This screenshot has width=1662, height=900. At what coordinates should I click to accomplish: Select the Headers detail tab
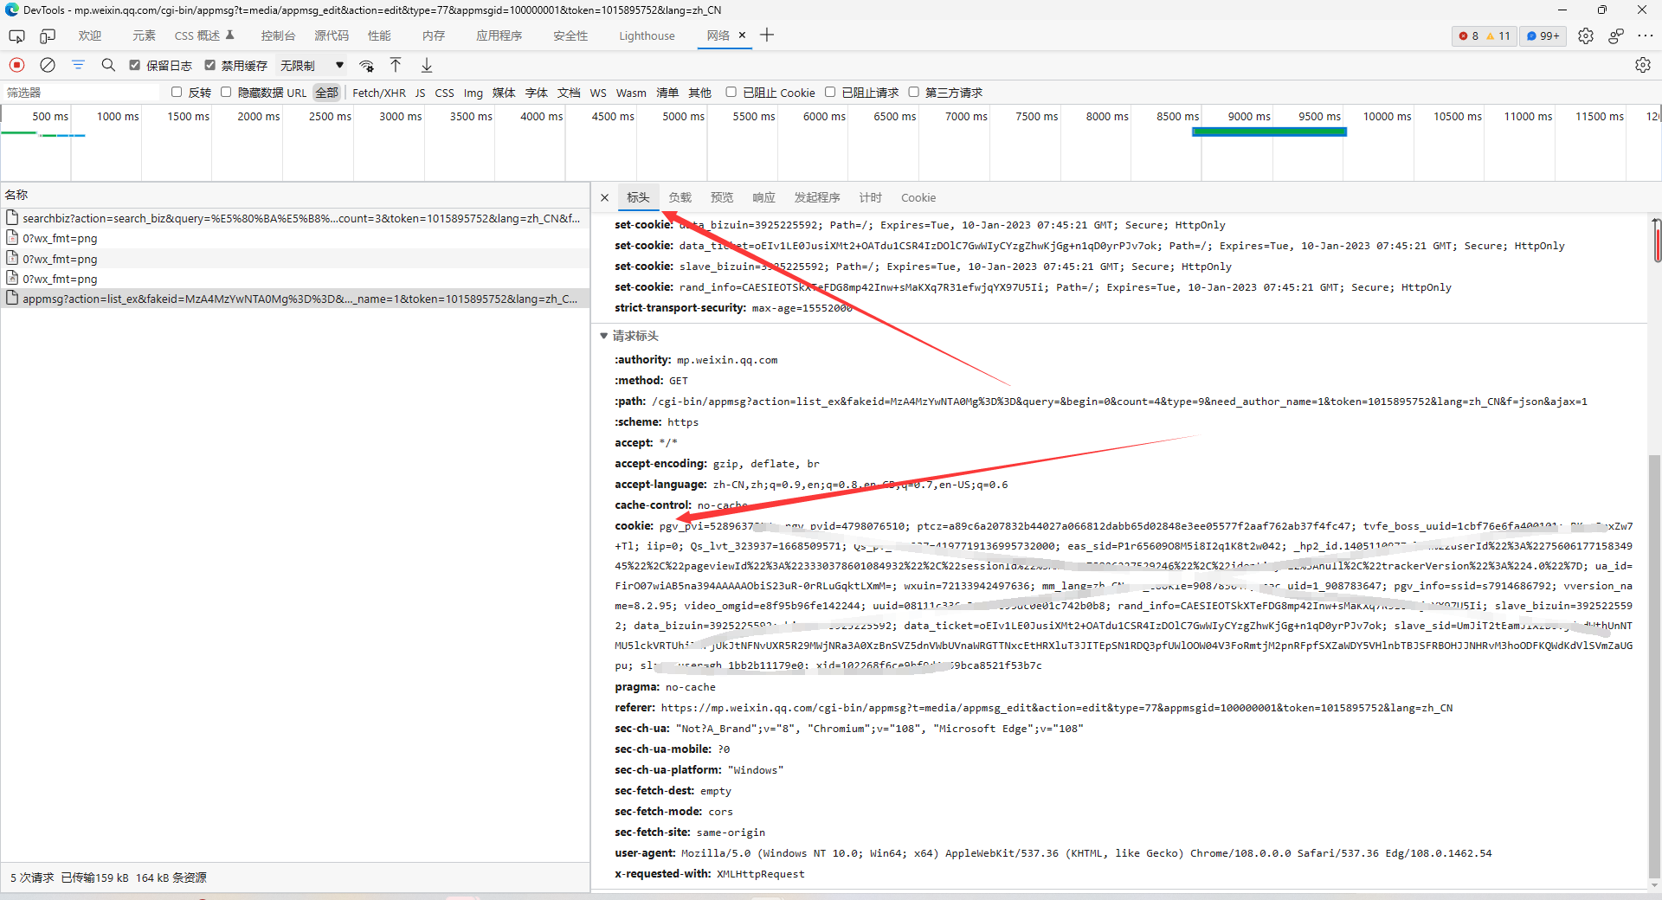(638, 197)
